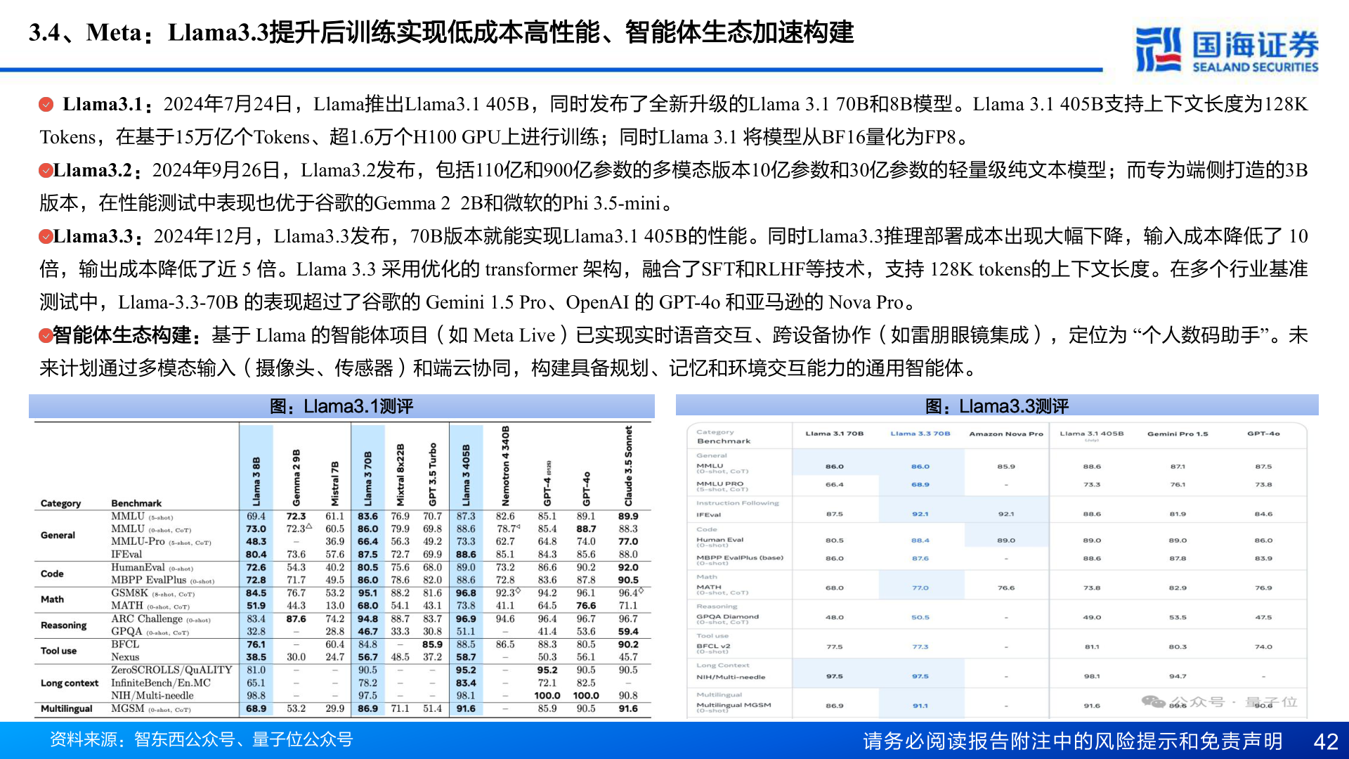This screenshot has width=1349, height=759.
Task: Click the 'Llama 3.1 70B' header in Llama3.3 table
Action: click(x=834, y=434)
